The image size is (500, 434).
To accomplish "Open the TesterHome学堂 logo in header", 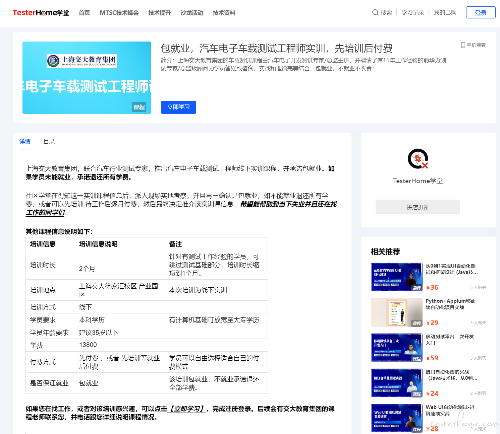I will click(41, 13).
